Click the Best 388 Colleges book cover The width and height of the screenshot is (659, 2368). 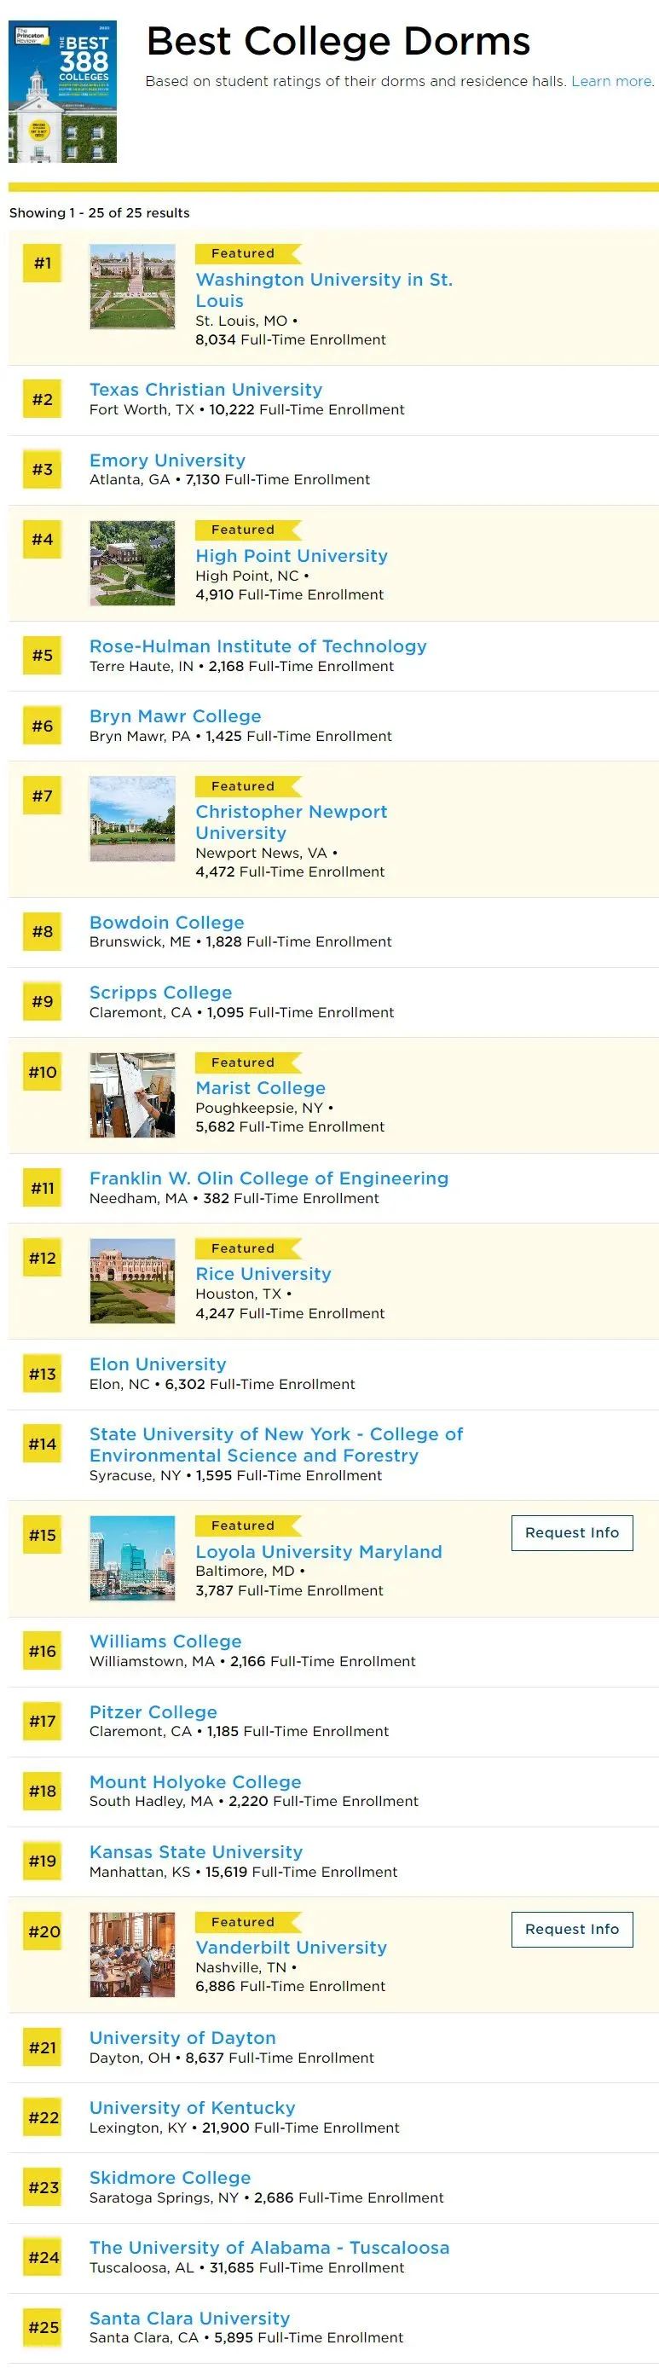(x=62, y=92)
